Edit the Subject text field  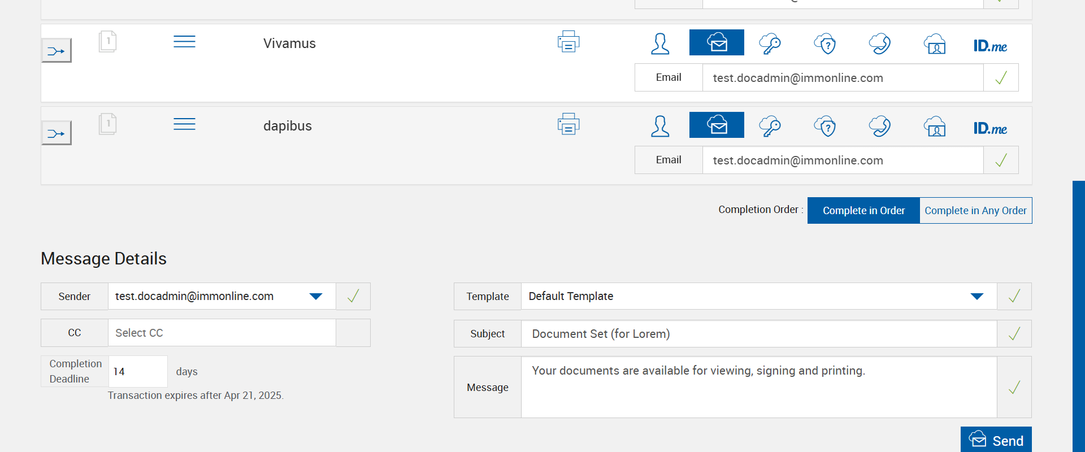758,334
